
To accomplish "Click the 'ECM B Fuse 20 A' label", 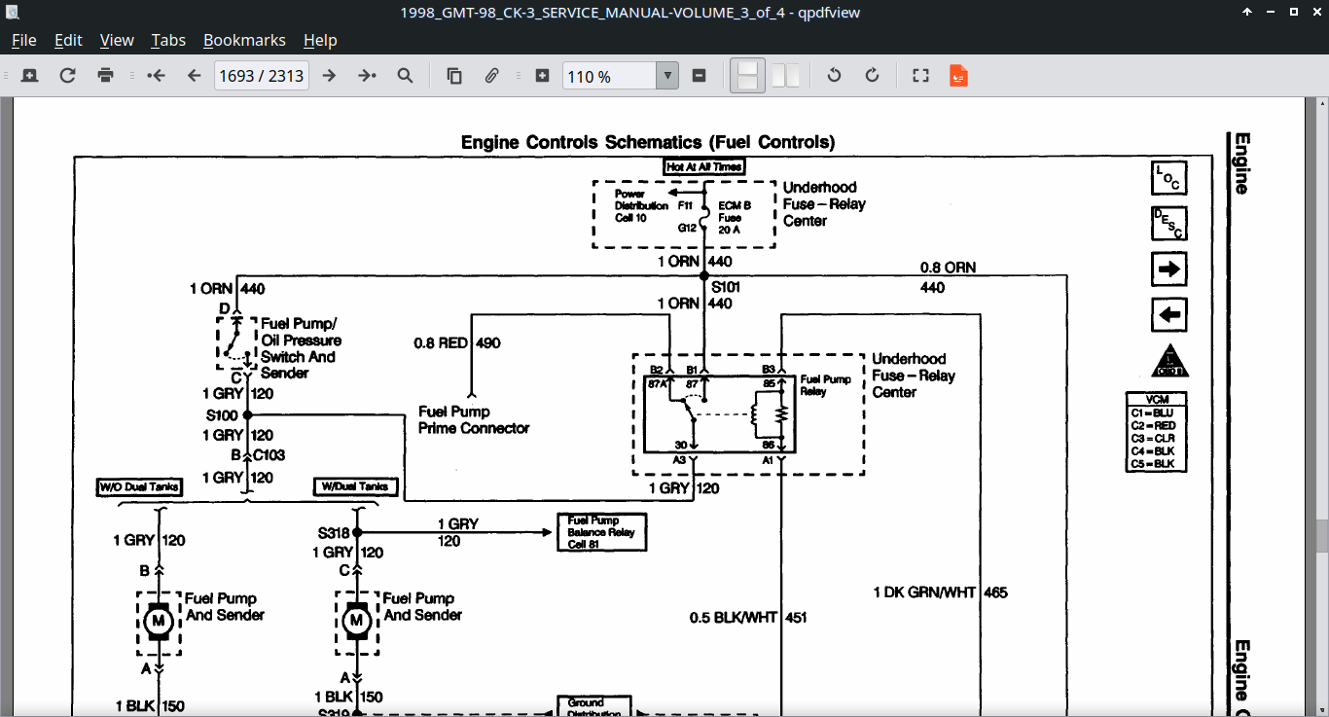I will click(x=735, y=217).
